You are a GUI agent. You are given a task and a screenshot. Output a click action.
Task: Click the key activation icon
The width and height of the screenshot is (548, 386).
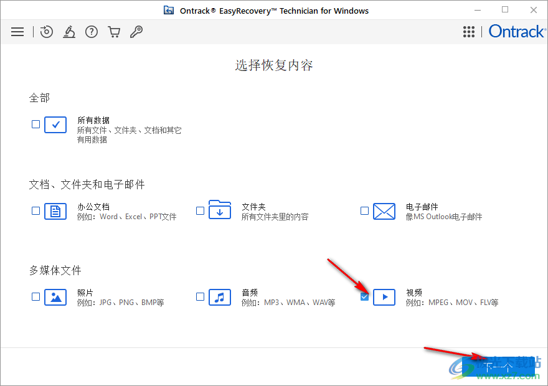(136, 32)
